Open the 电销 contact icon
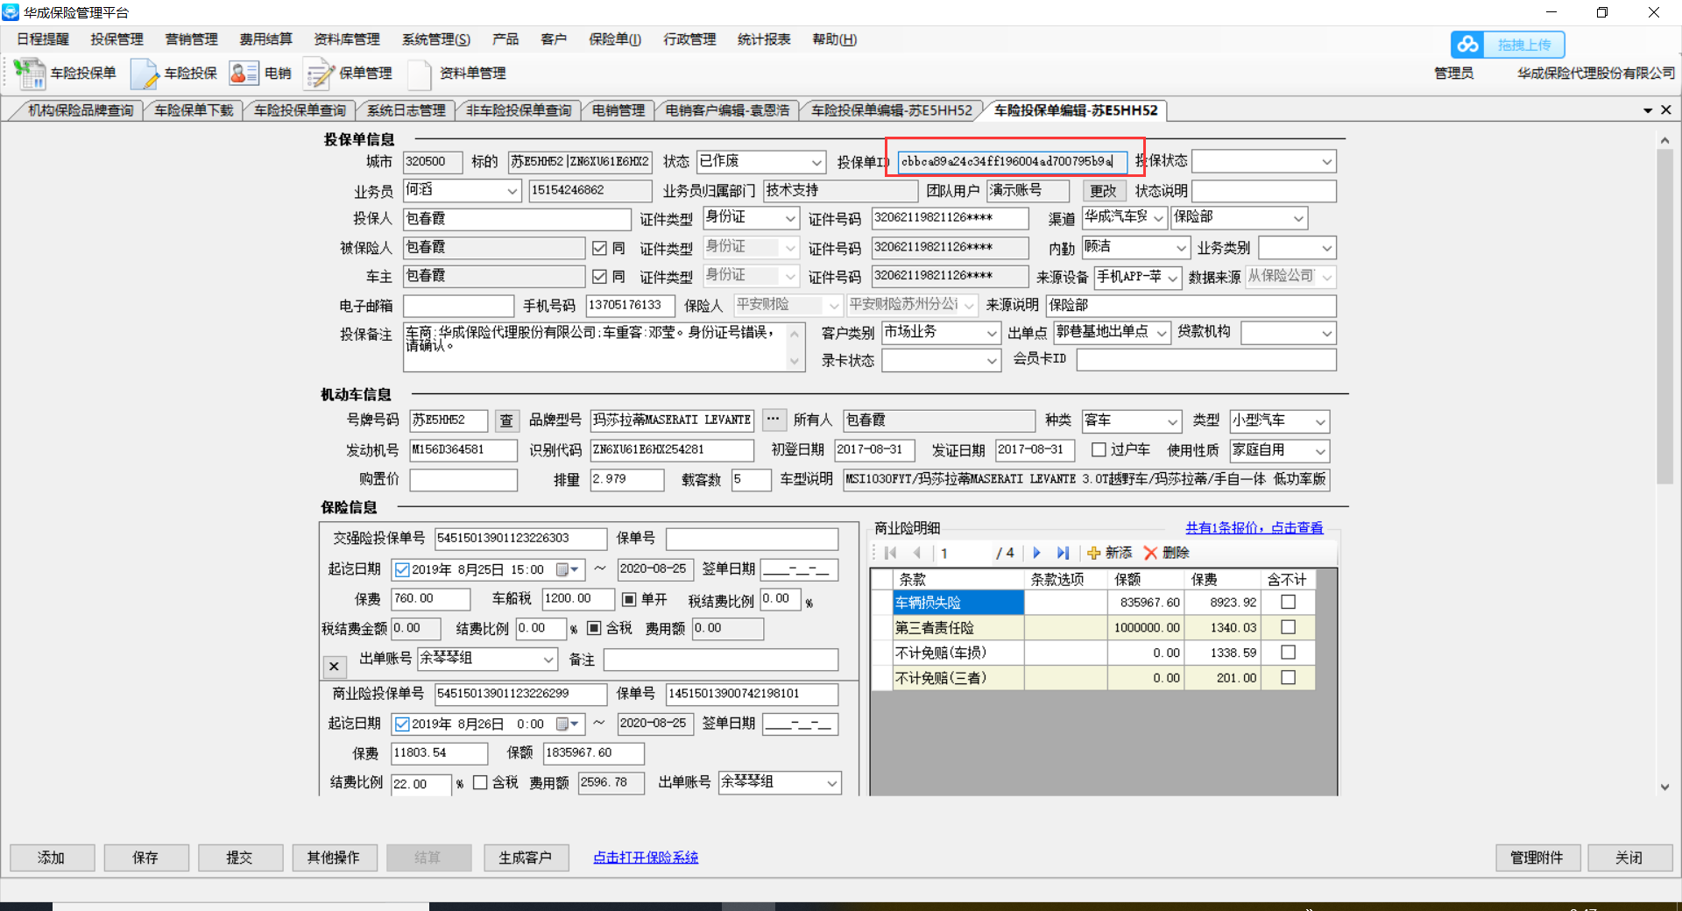The image size is (1682, 911). pos(244,74)
